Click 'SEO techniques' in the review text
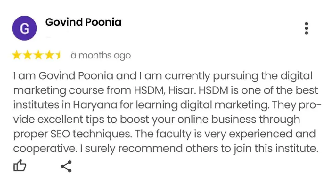Viewport: 328px width, 178px height. tap(82, 134)
